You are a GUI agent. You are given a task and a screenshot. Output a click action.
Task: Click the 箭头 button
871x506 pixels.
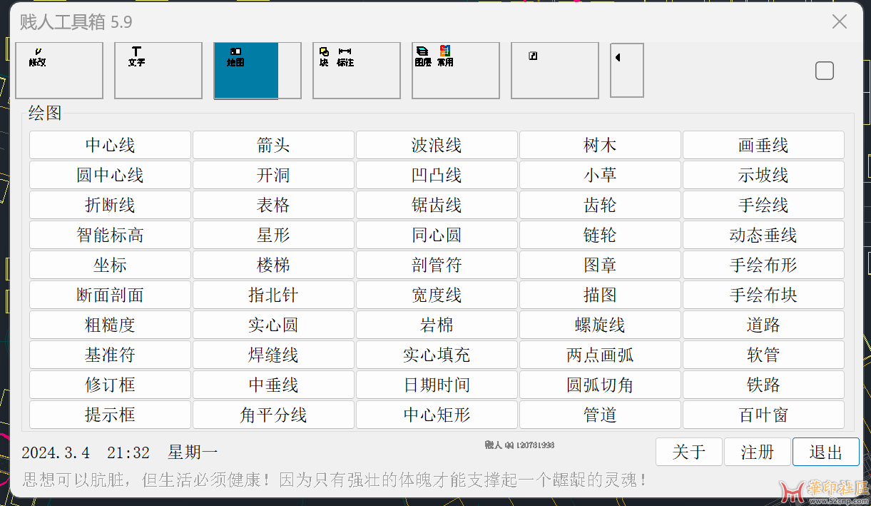[273, 145]
